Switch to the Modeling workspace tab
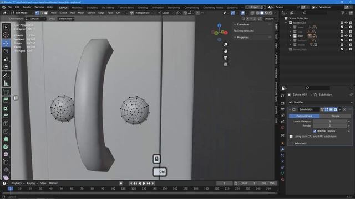355x199 pixels. (77, 7)
